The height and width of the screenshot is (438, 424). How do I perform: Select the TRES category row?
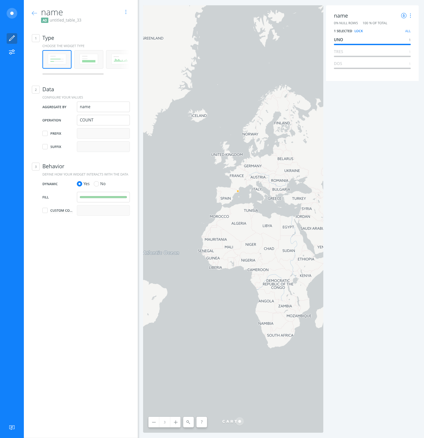[372, 53]
